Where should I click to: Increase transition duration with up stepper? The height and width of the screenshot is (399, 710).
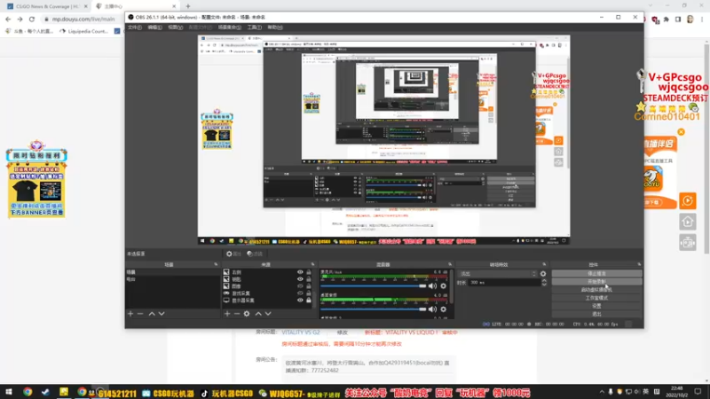coord(544,280)
